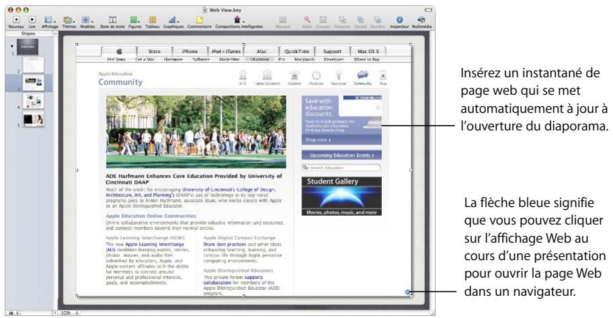Open the .Mac tab on the webpage
The image size is (613, 318).
coord(261,51)
